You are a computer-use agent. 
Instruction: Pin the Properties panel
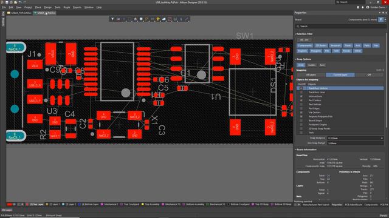click(382, 13)
